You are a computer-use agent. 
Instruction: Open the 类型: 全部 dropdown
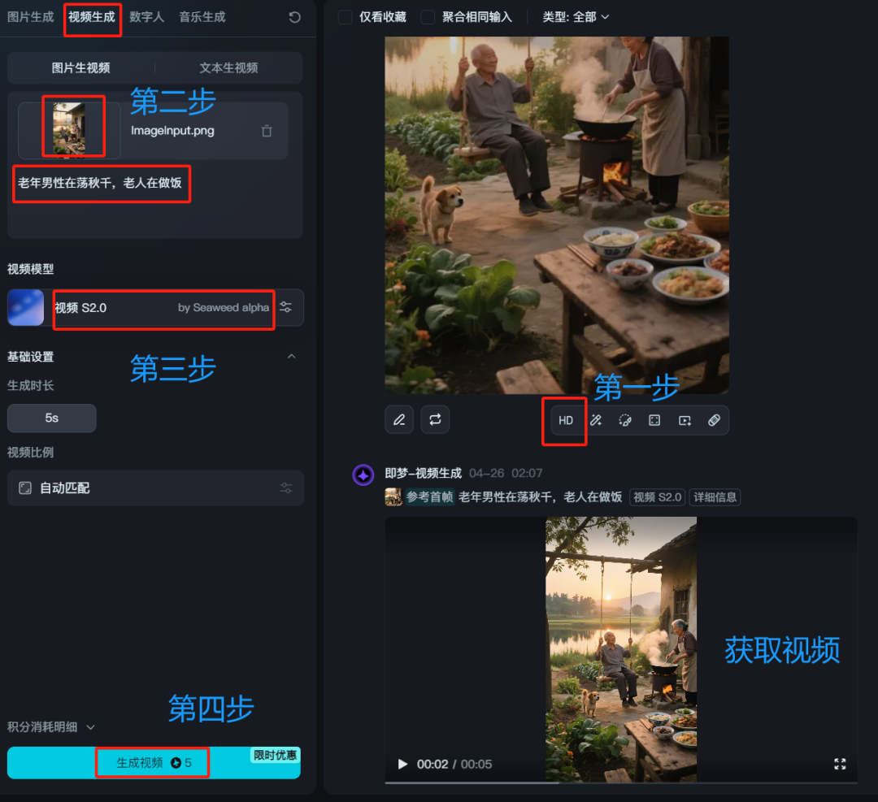coord(575,17)
